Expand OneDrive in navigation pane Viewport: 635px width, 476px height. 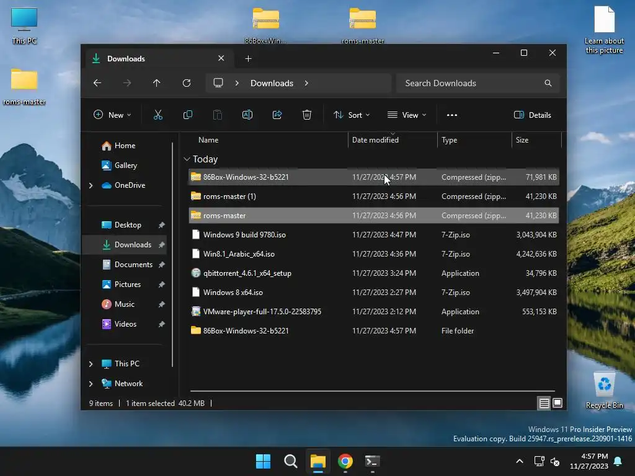pyautogui.click(x=91, y=185)
